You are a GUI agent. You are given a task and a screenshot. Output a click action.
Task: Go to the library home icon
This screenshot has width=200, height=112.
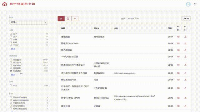click(5, 4)
